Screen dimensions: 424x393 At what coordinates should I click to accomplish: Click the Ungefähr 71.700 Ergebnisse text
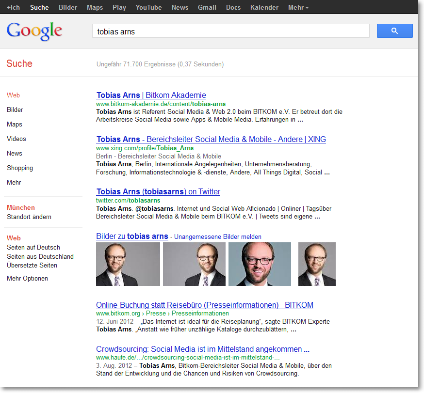point(160,64)
